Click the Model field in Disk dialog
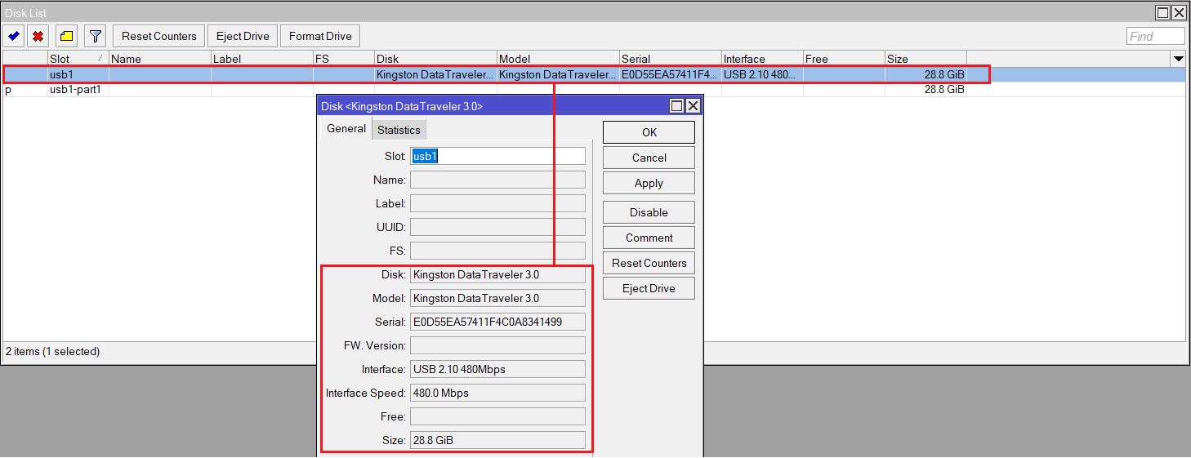The width and height of the screenshot is (1191, 458). tap(497, 298)
